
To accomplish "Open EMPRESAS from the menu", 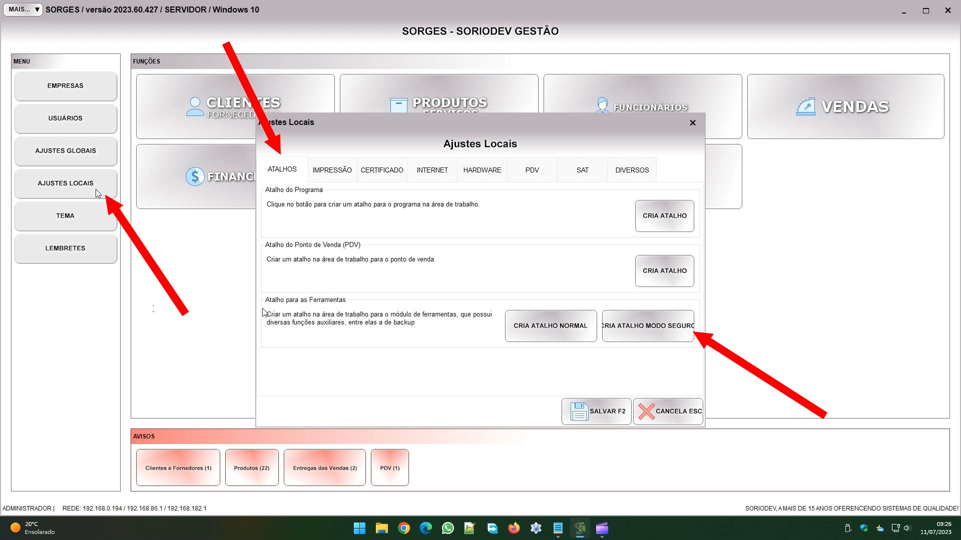I will coord(66,86).
